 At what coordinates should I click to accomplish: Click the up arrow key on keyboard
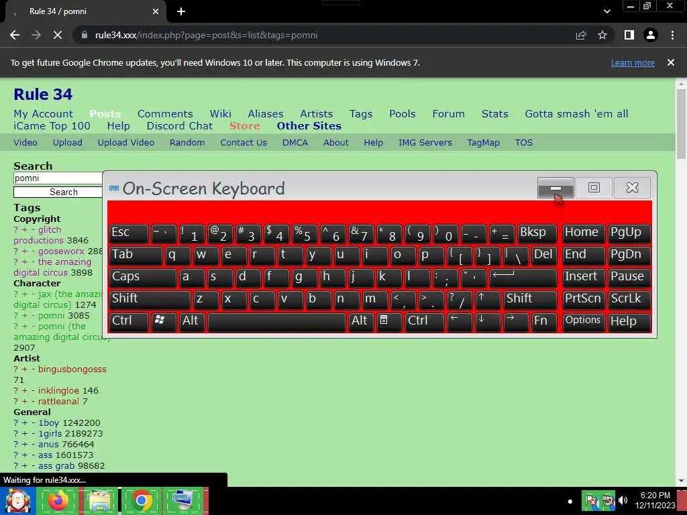click(488, 300)
